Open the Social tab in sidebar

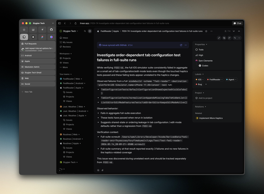(x=38, y=84)
